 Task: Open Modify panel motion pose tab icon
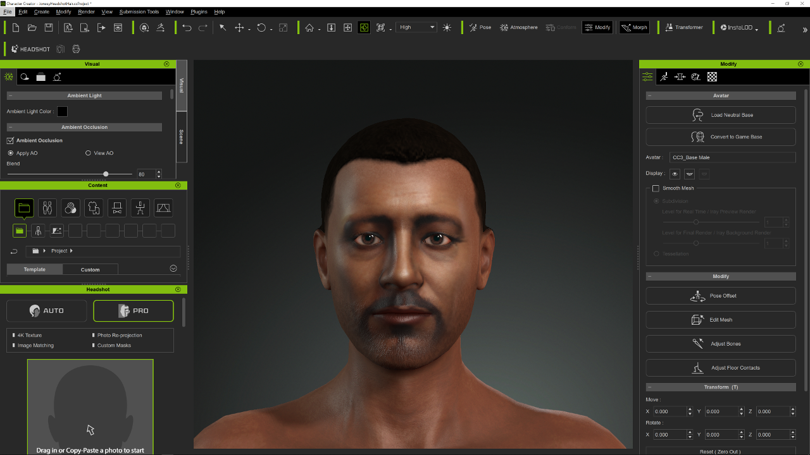click(x=664, y=76)
